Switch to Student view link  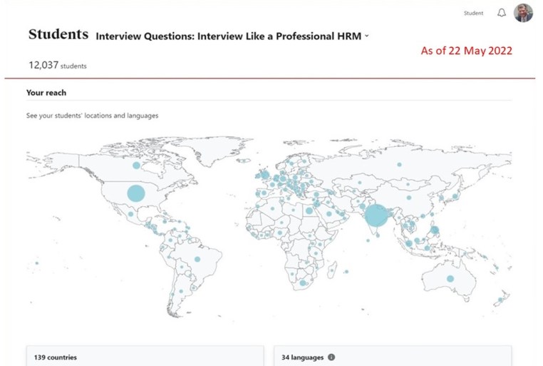(473, 13)
